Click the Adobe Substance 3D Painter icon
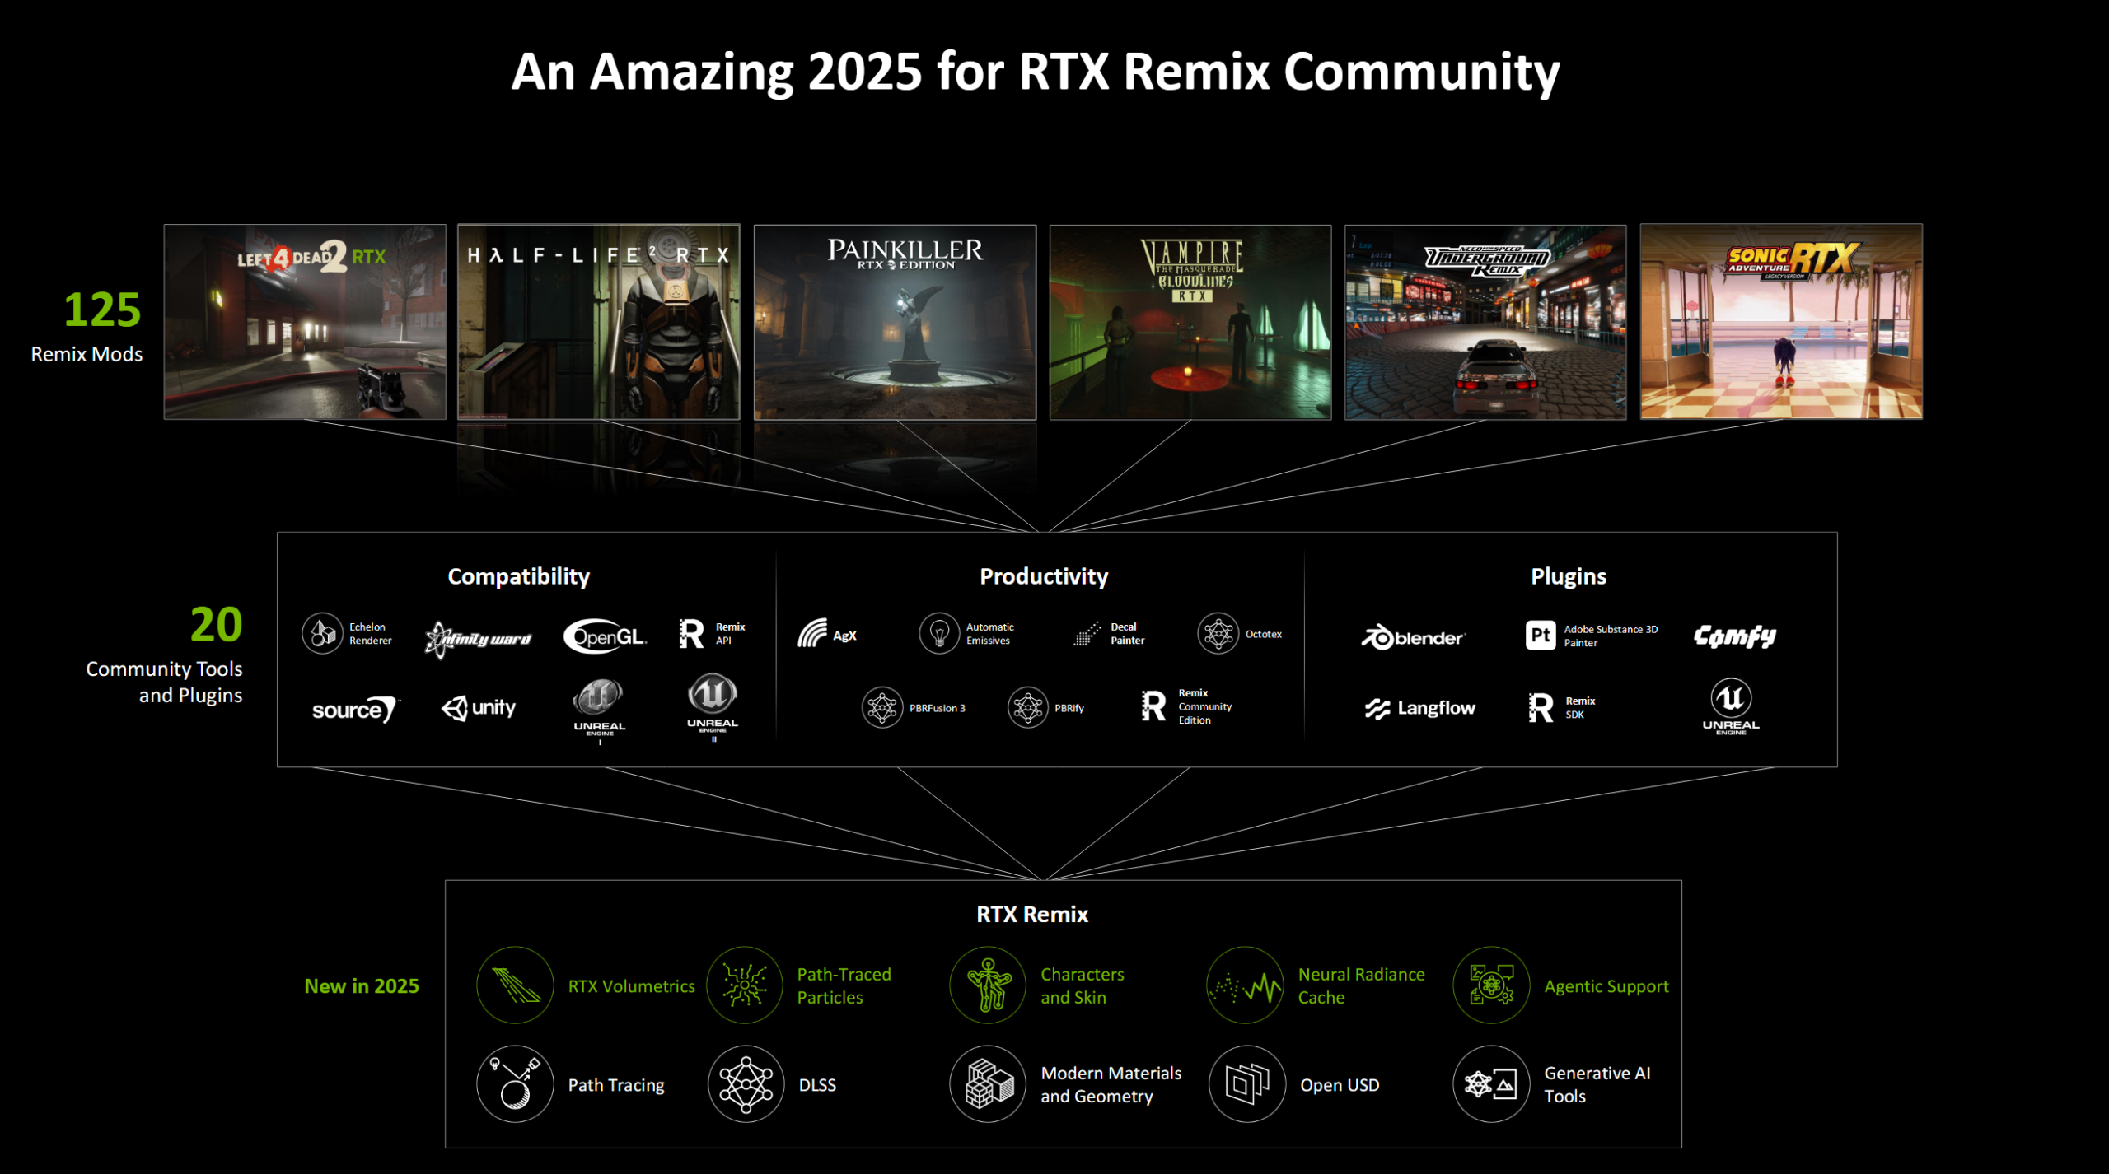Screen dimensions: 2109x1174 1540,635
